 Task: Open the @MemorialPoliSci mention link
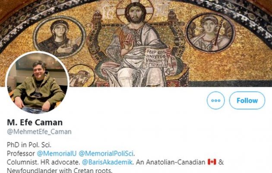(x=106, y=154)
